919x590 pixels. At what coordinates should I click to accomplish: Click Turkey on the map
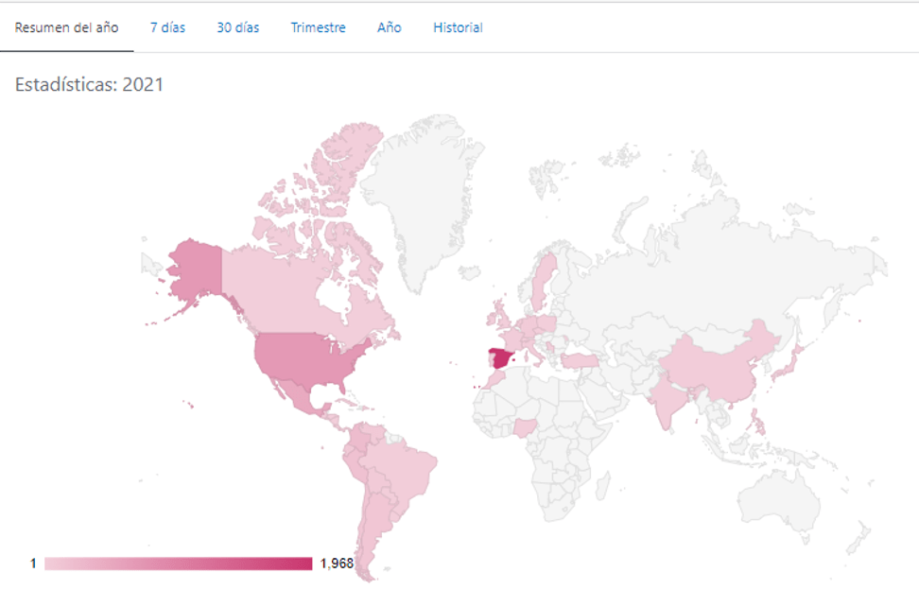pos(579,360)
